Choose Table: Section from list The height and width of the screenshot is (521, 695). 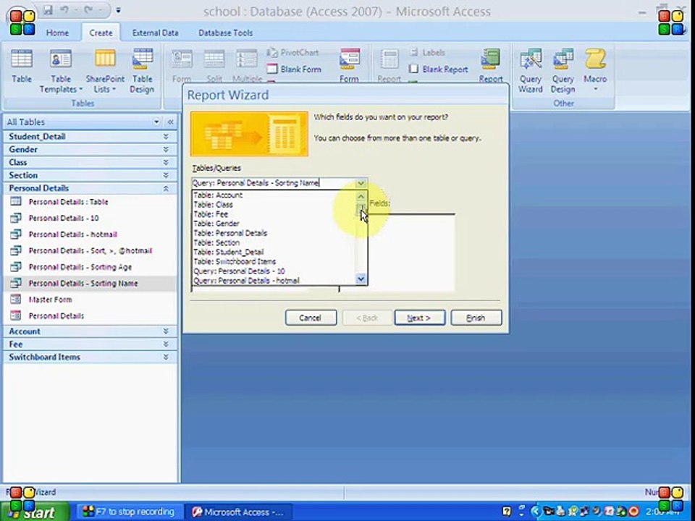click(274, 242)
